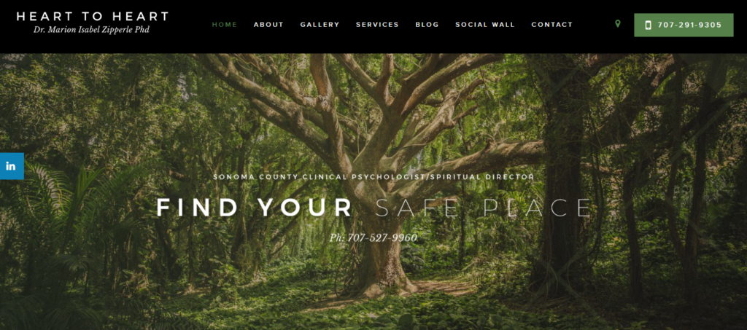747x330 pixels.
Task: Navigate to the Contact page
Action: [552, 25]
